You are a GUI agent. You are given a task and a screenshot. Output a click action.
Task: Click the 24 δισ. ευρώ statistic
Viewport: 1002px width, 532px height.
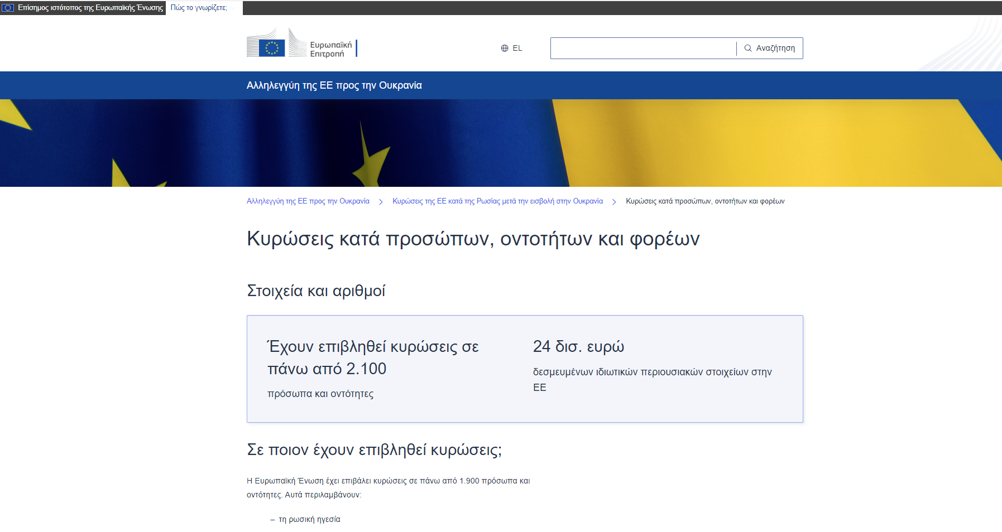[578, 347]
